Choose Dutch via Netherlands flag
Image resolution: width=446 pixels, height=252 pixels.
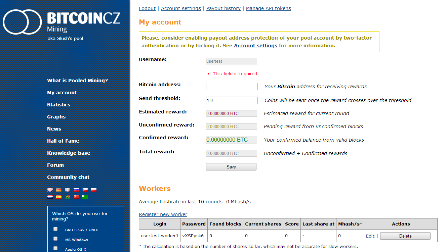pyautogui.click(x=50, y=197)
